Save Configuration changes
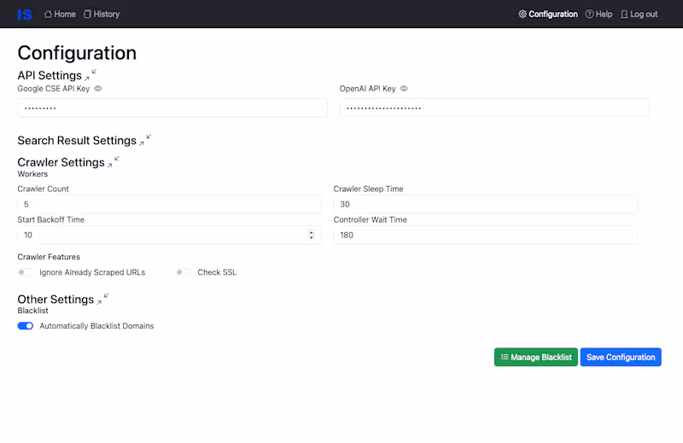The height and width of the screenshot is (443, 683). (621, 358)
